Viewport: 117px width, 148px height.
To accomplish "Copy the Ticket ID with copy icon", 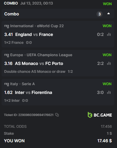I will click(x=57, y=115).
